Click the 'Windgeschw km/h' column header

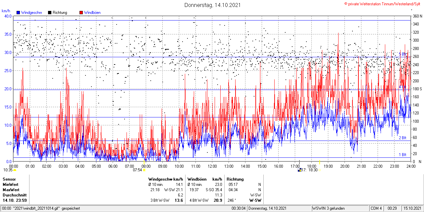click(x=166, y=179)
